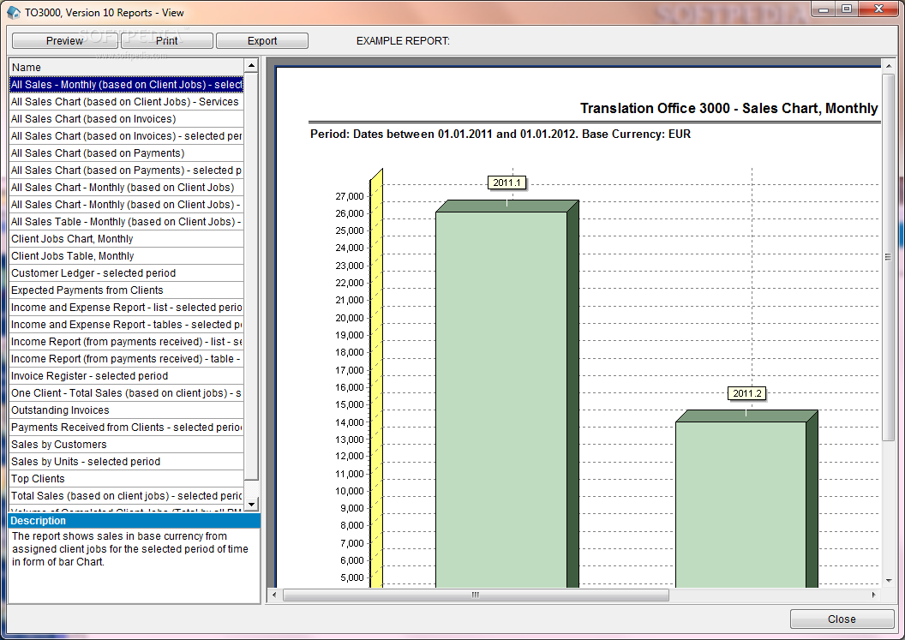Select 'All Sales Chart - Monthly (based on Client Jobs)' row

126,188
